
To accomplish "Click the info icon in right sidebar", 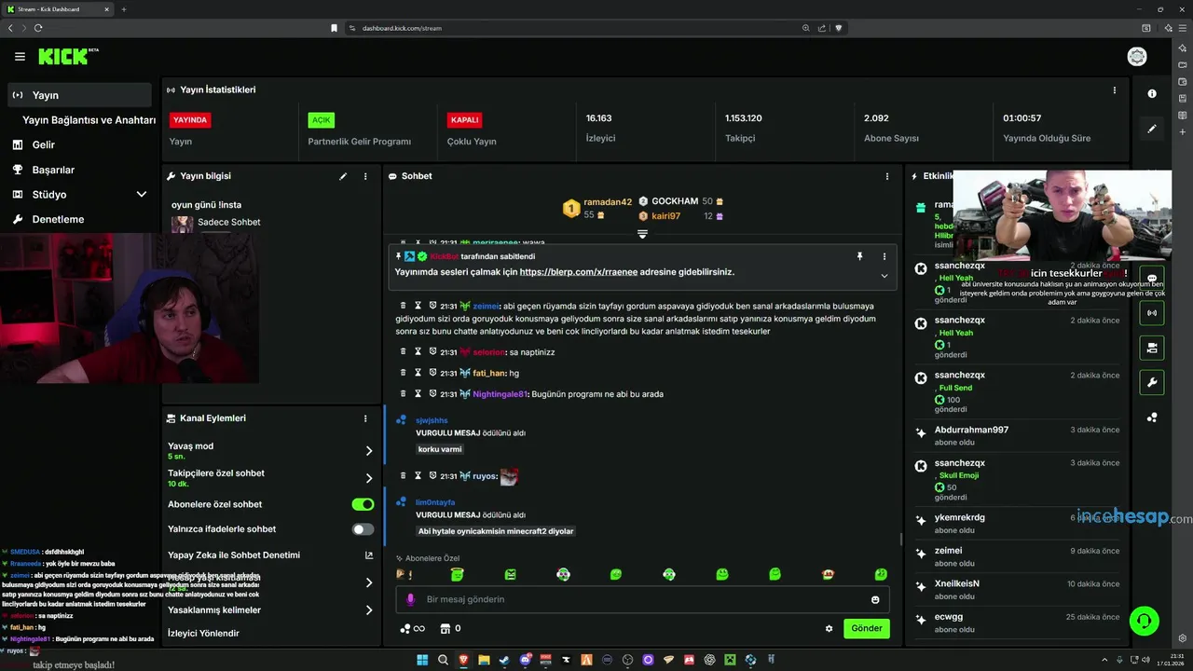I will pos(1152,93).
